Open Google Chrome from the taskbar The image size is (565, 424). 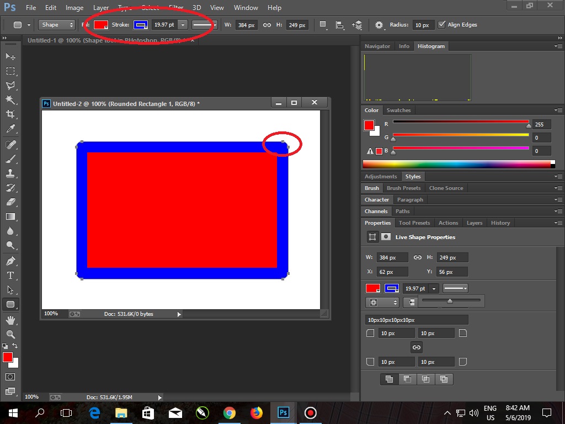coord(230,412)
